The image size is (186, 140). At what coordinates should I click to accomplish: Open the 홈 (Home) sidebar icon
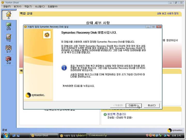pos(9,15)
